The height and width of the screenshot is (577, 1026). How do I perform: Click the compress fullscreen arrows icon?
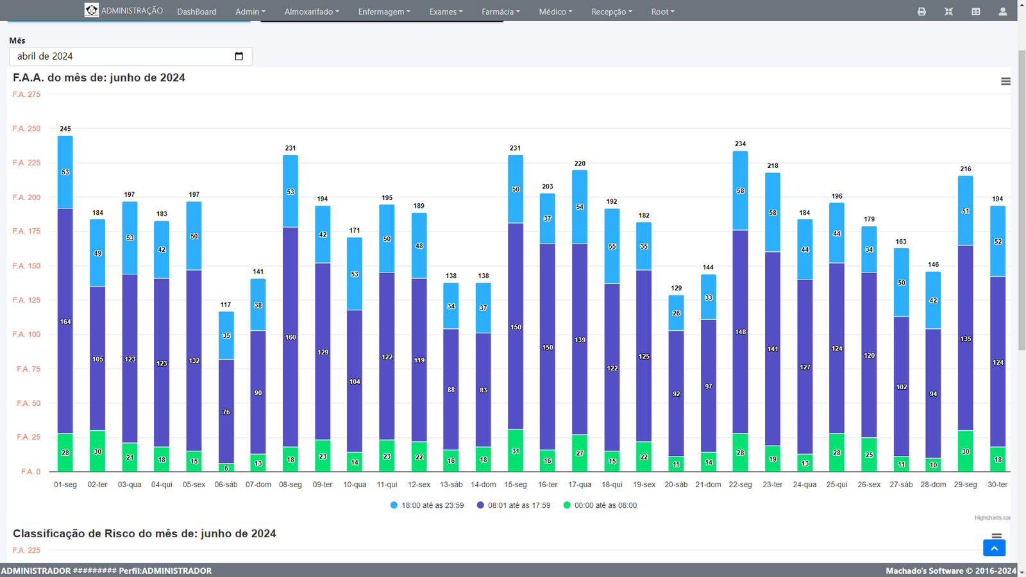pyautogui.click(x=948, y=12)
